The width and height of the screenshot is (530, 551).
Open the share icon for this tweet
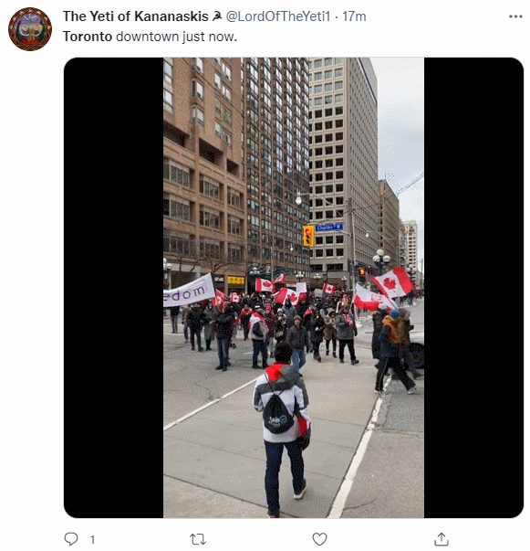point(442,539)
